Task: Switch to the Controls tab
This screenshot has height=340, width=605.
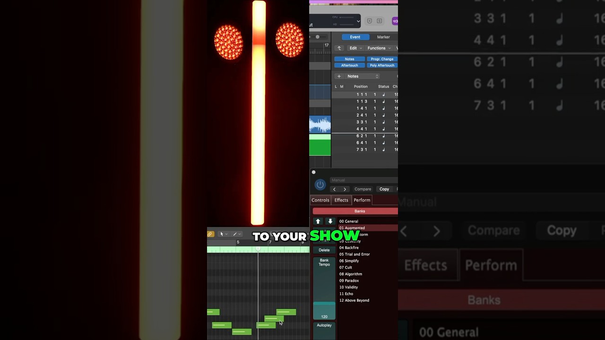Action: click(x=320, y=200)
